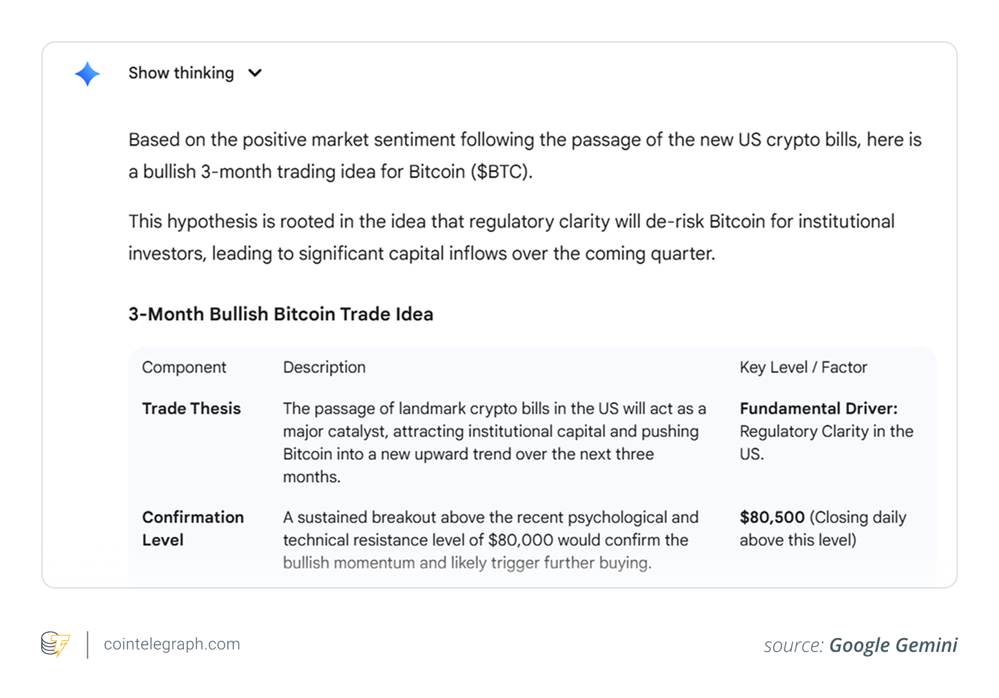
Task: Click the Trade Thesis row label
Action: point(191,408)
